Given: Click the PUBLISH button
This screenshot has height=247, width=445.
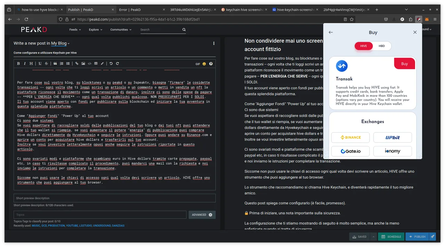Looking at the screenshot, I should tap(417, 237).
